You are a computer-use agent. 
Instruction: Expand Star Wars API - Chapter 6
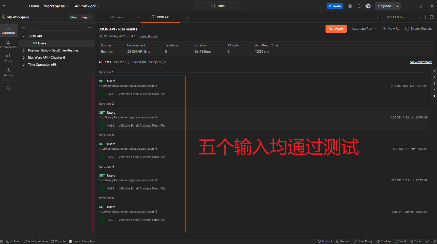click(24, 58)
